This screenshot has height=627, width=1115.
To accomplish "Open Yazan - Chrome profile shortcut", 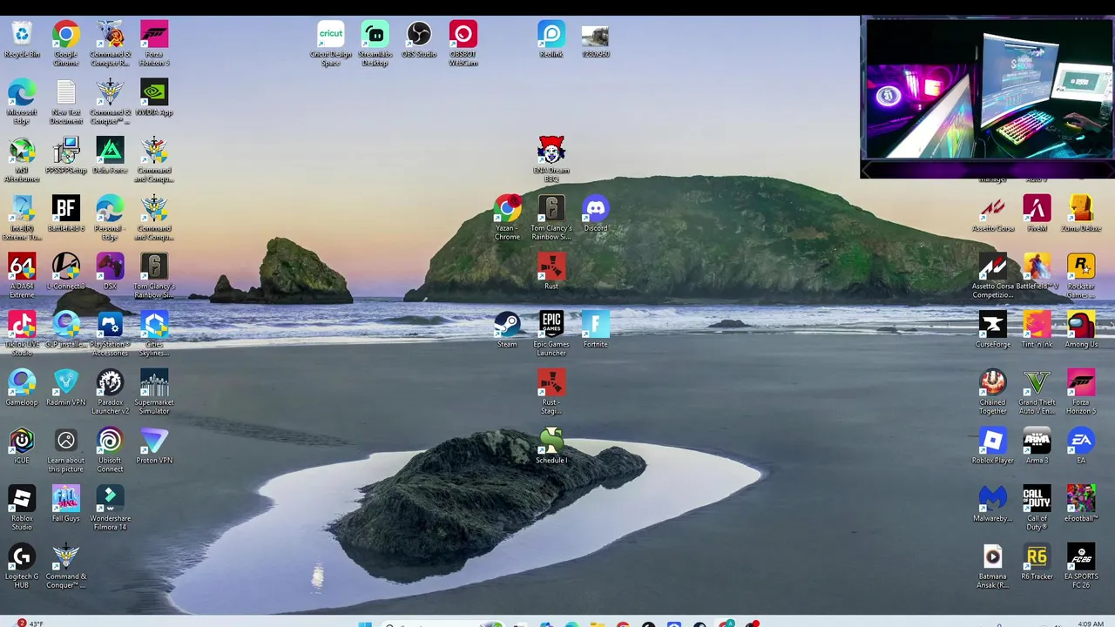I will click(507, 218).
